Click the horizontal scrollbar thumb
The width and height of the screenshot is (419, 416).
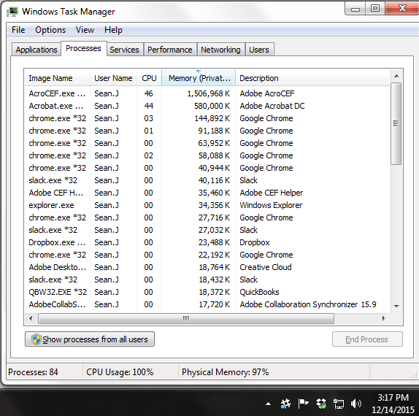click(x=186, y=318)
